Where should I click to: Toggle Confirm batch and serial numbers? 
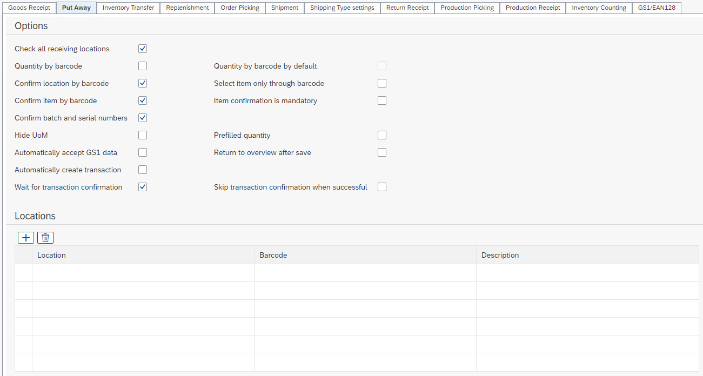(143, 118)
